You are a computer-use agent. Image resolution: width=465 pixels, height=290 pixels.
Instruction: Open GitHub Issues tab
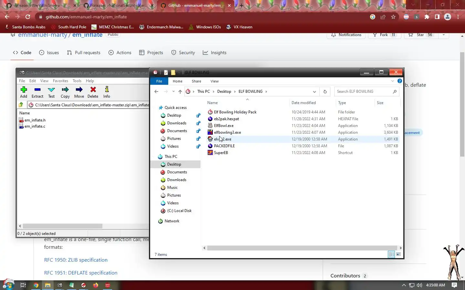49,53
